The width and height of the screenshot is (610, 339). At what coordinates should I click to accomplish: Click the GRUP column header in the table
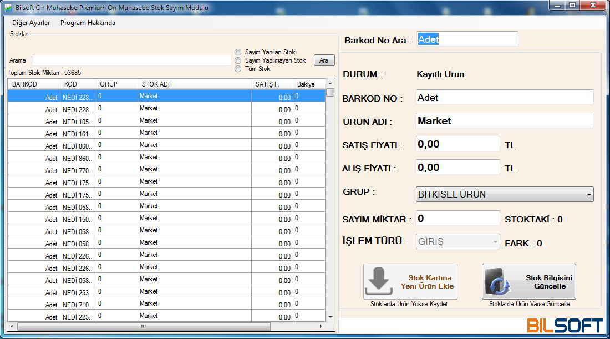click(x=117, y=84)
